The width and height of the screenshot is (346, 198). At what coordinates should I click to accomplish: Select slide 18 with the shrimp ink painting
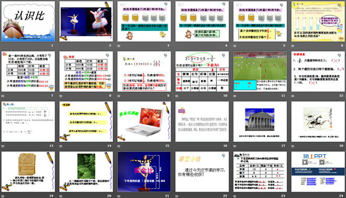[x=318, y=121]
